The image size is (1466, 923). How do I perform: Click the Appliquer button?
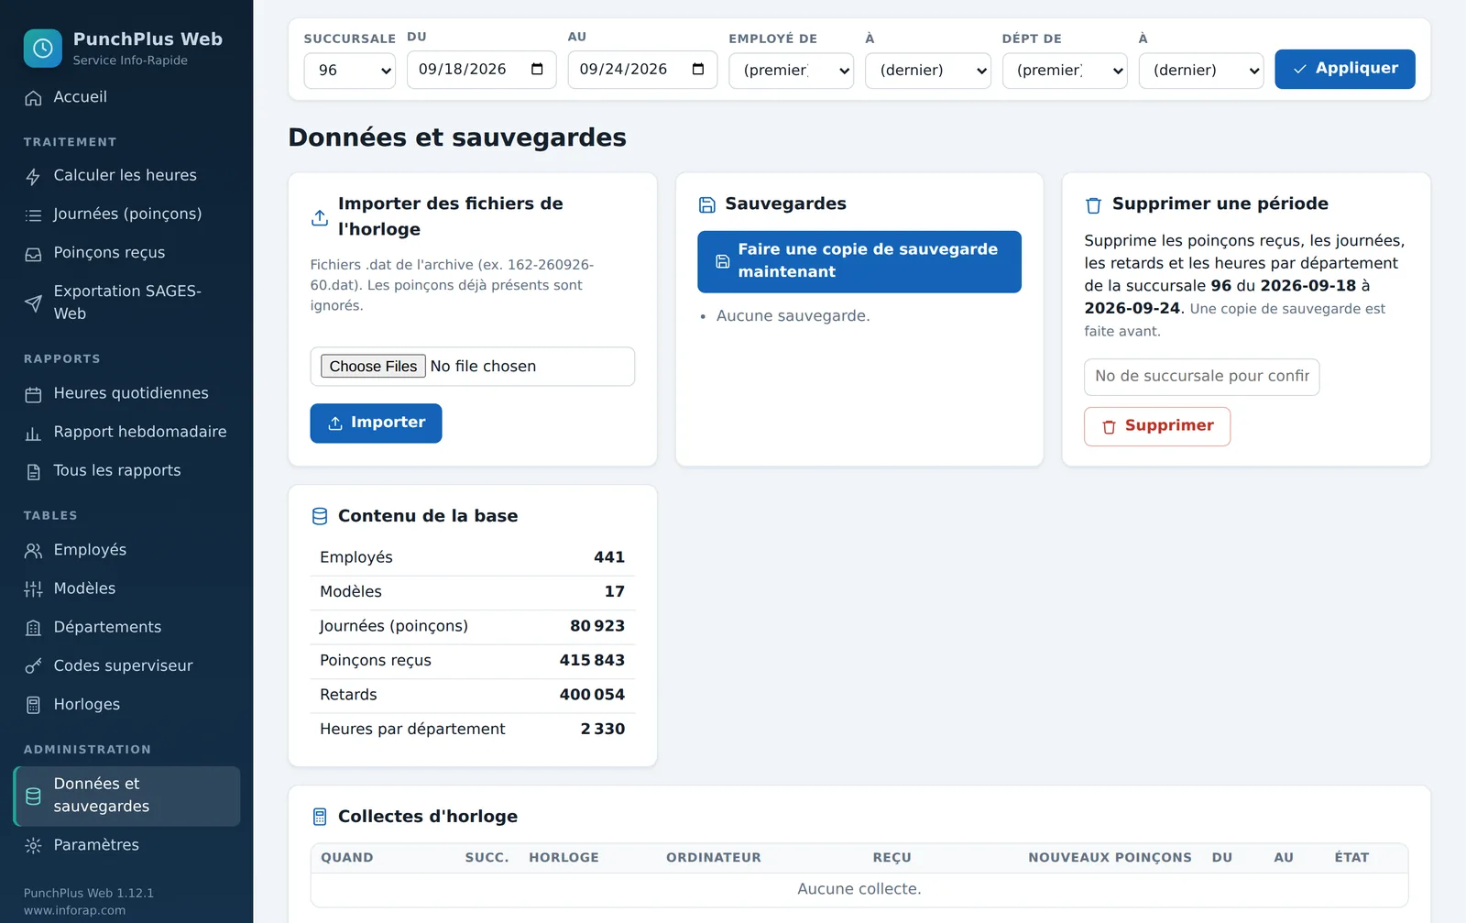[1344, 69]
